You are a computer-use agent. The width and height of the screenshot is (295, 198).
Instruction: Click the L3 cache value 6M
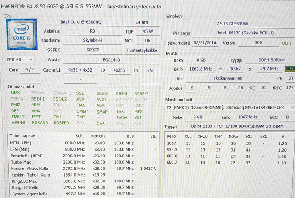point(150,70)
